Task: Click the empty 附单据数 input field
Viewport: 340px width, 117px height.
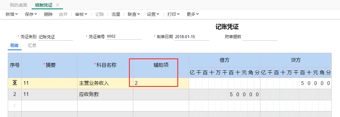Action: coord(260,37)
